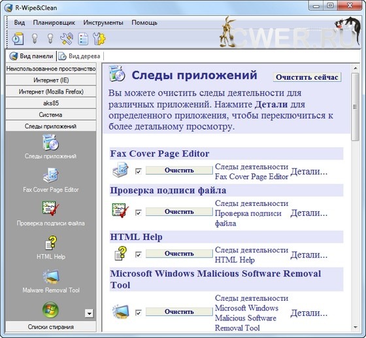Click the Очистить сейчас button
This screenshot has width=366, height=338.
pos(307,77)
